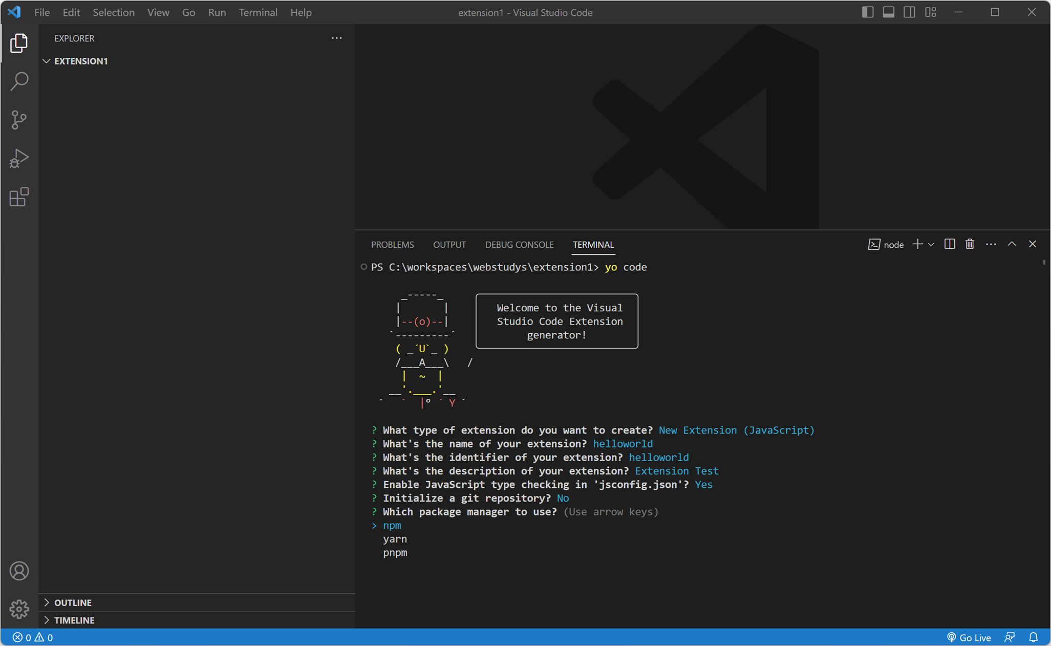The width and height of the screenshot is (1051, 646).
Task: Click Go Live in status bar
Action: click(969, 637)
